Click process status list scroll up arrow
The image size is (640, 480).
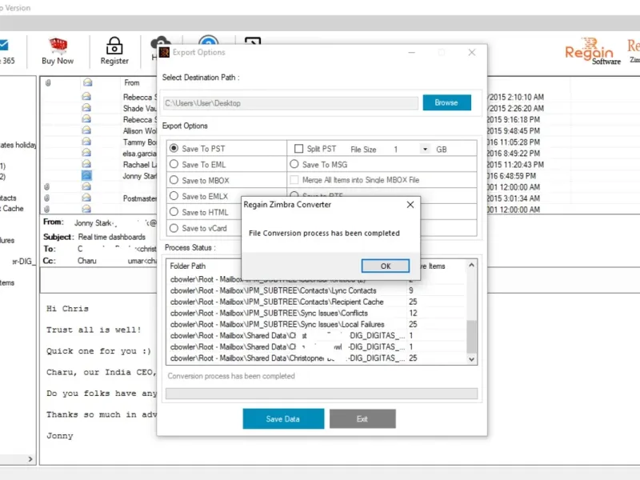pos(471,265)
